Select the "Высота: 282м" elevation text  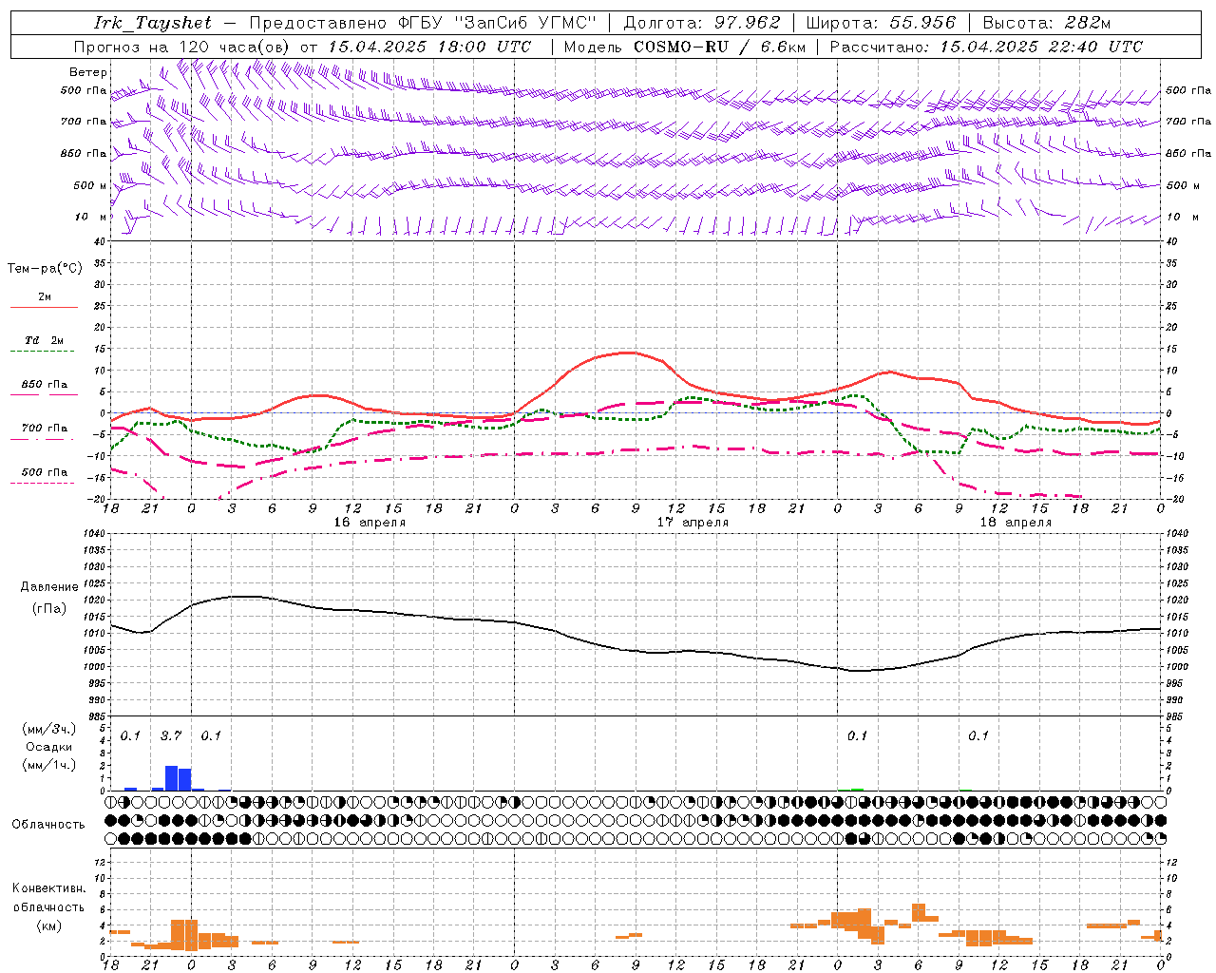tap(1046, 23)
